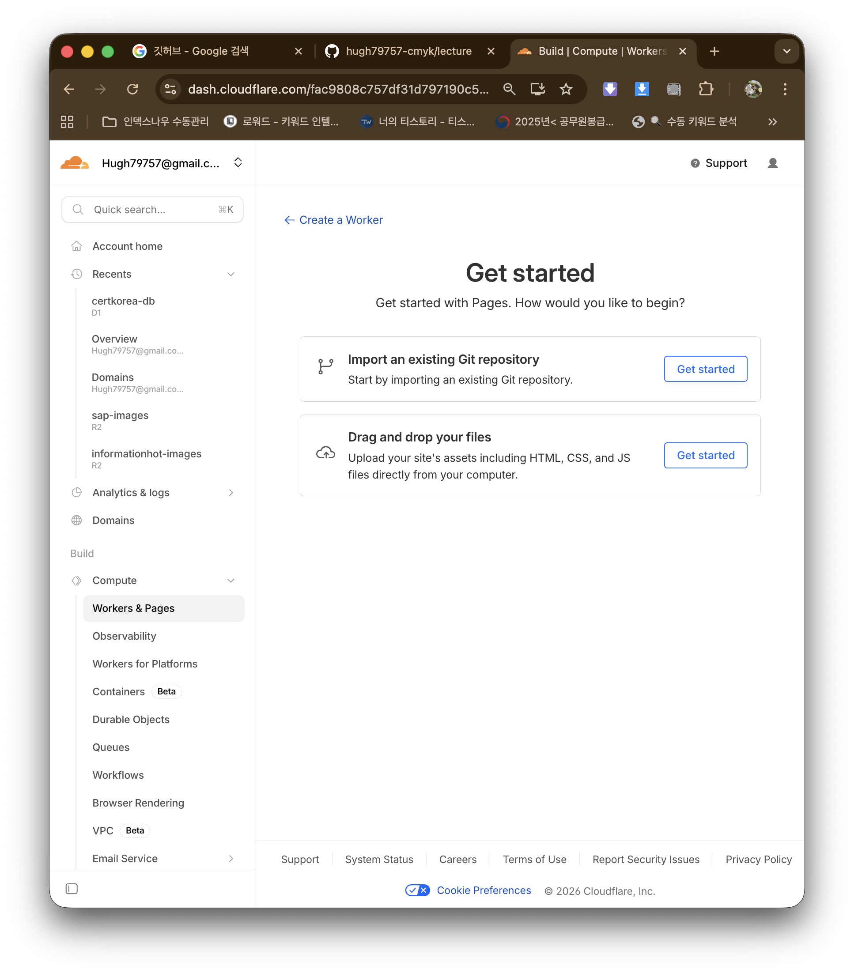Get started with drag and drop files
The image size is (854, 973).
click(x=705, y=455)
